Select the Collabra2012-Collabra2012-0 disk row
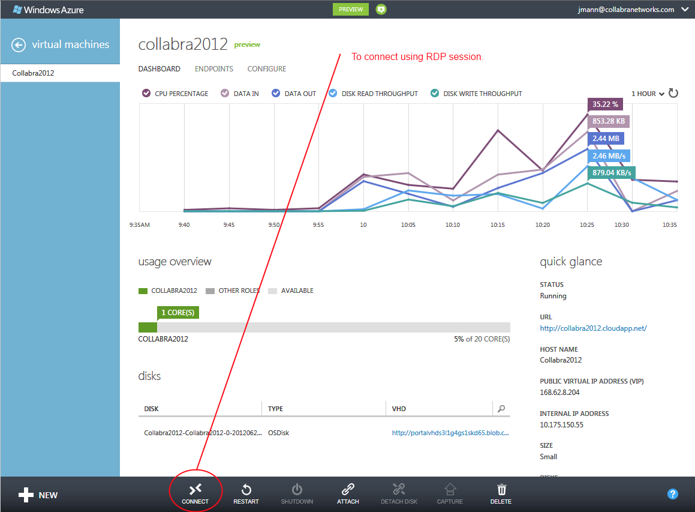Viewport: 695px width, 512px height. [324, 433]
